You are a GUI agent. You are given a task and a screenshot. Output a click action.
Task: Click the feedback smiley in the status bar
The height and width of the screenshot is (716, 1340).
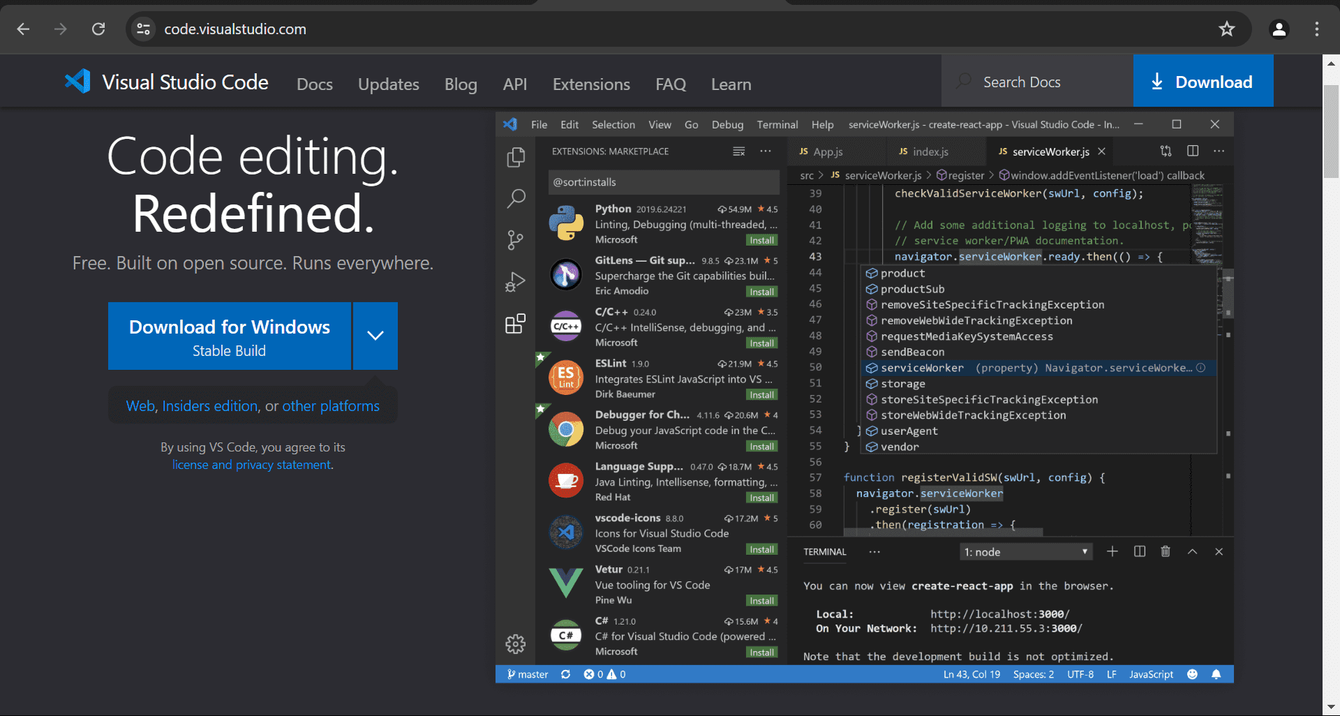tap(1192, 674)
